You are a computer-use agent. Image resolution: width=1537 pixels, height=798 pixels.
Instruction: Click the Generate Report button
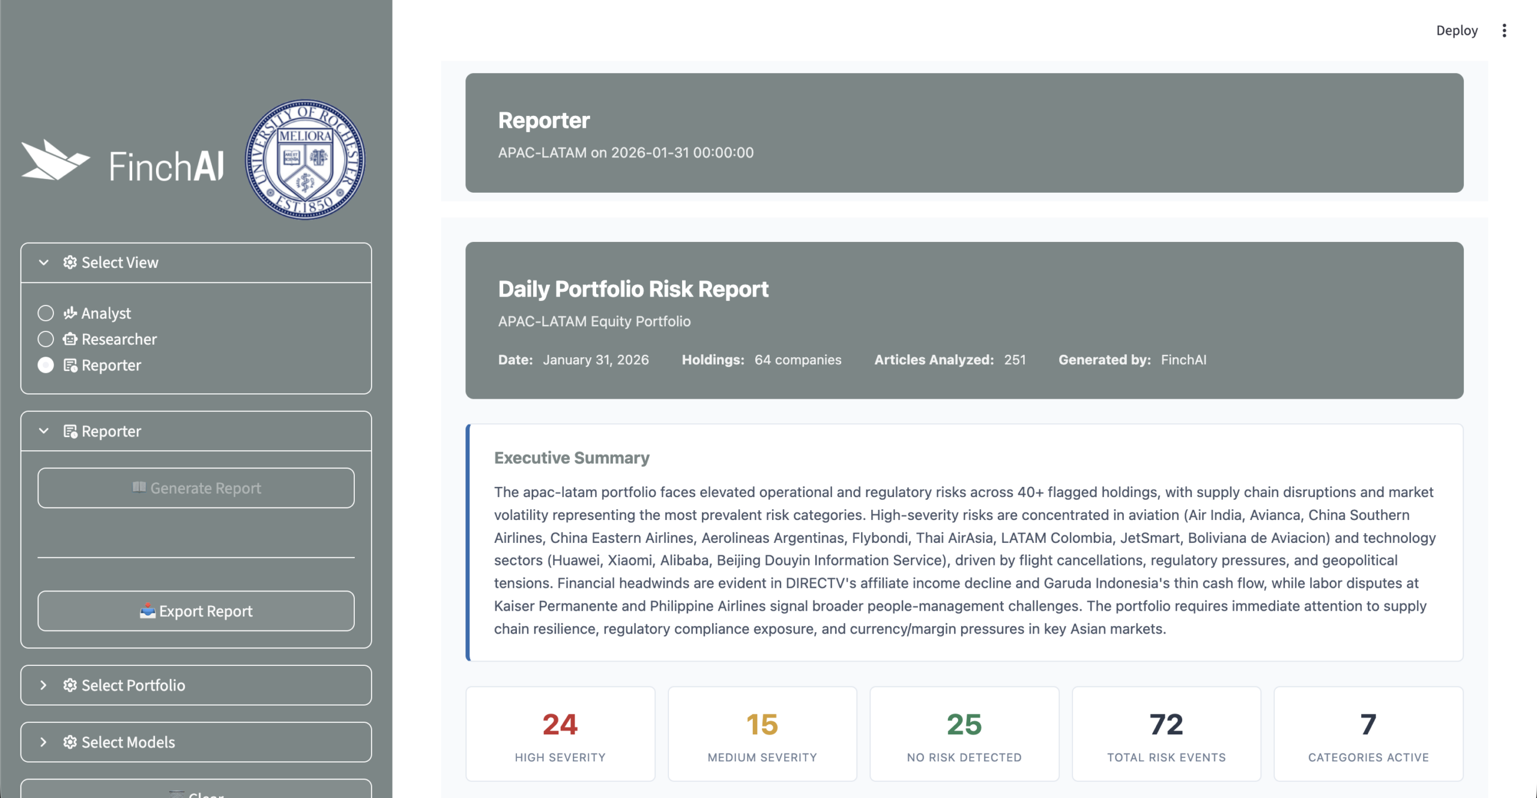pos(196,488)
